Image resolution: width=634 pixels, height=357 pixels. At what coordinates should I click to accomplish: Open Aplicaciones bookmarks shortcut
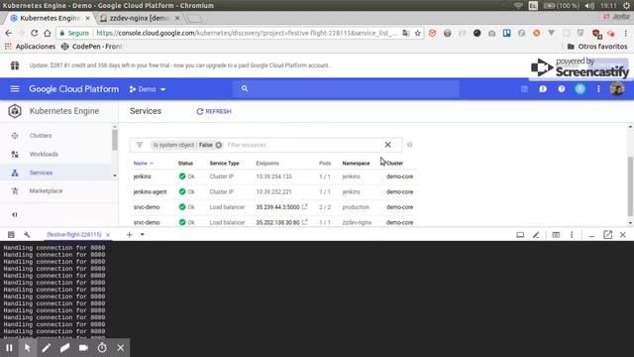pyautogui.click(x=30, y=47)
